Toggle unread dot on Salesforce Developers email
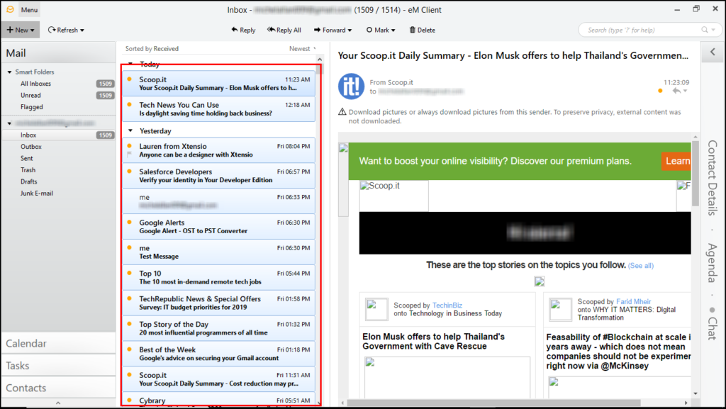Viewport: 726px width, 409px height. 129,172
